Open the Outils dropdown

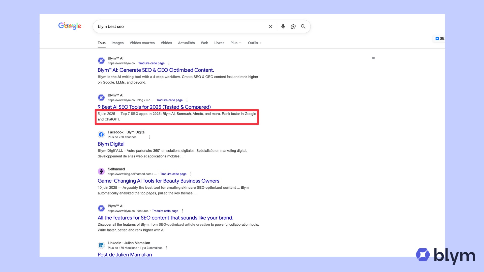pyautogui.click(x=254, y=43)
